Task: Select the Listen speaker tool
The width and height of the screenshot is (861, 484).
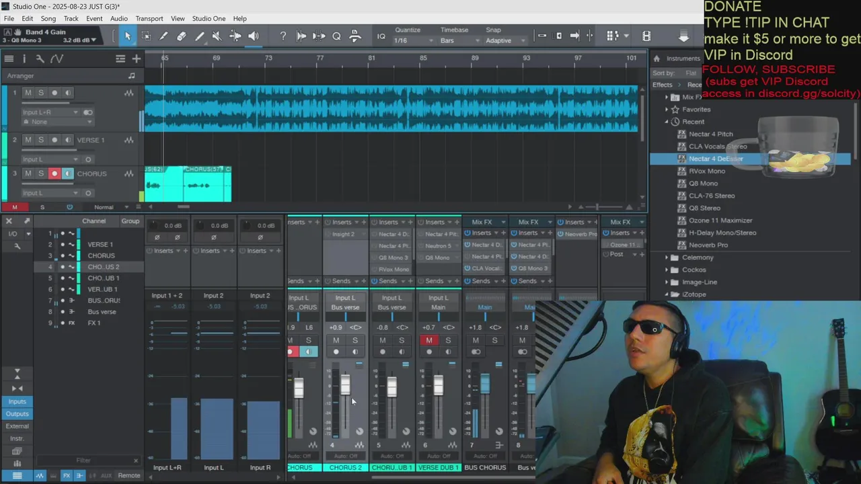Action: 254,36
